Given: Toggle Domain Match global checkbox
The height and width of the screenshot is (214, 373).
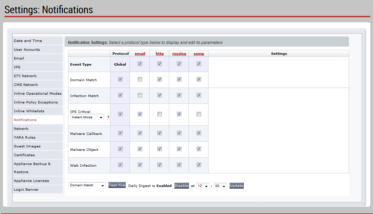Looking at the screenshot, I should coord(120,79).
